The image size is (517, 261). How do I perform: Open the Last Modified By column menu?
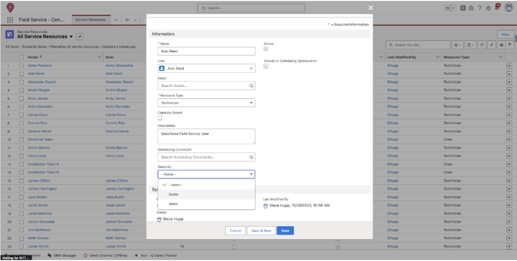(x=438, y=57)
